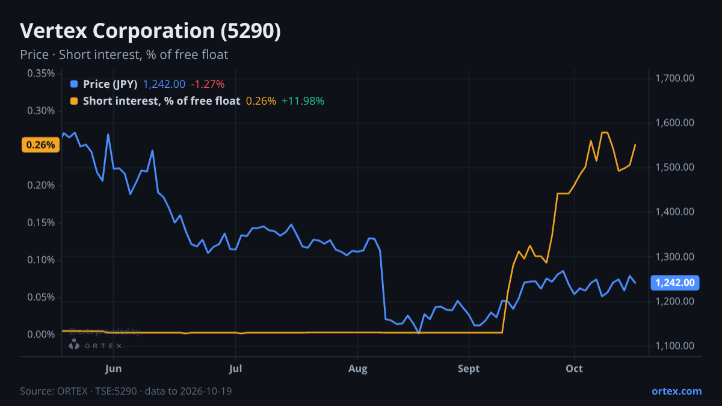This screenshot has width=722, height=406.
Task: Click the chart subtitle about short interest
Action: click(x=124, y=55)
